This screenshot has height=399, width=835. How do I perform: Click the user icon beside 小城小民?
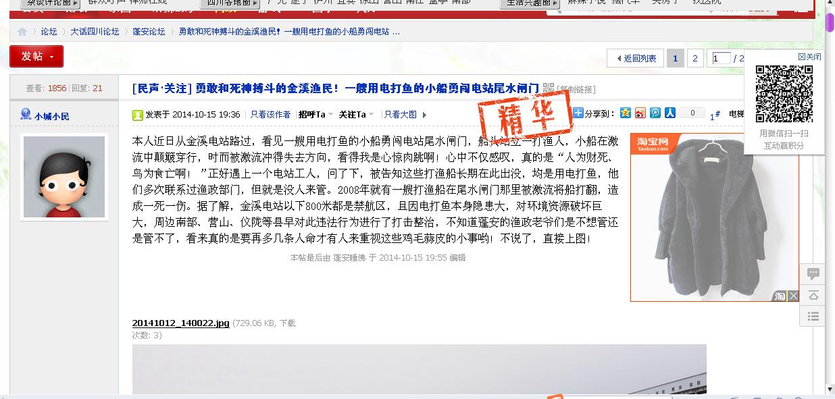[x=26, y=115]
